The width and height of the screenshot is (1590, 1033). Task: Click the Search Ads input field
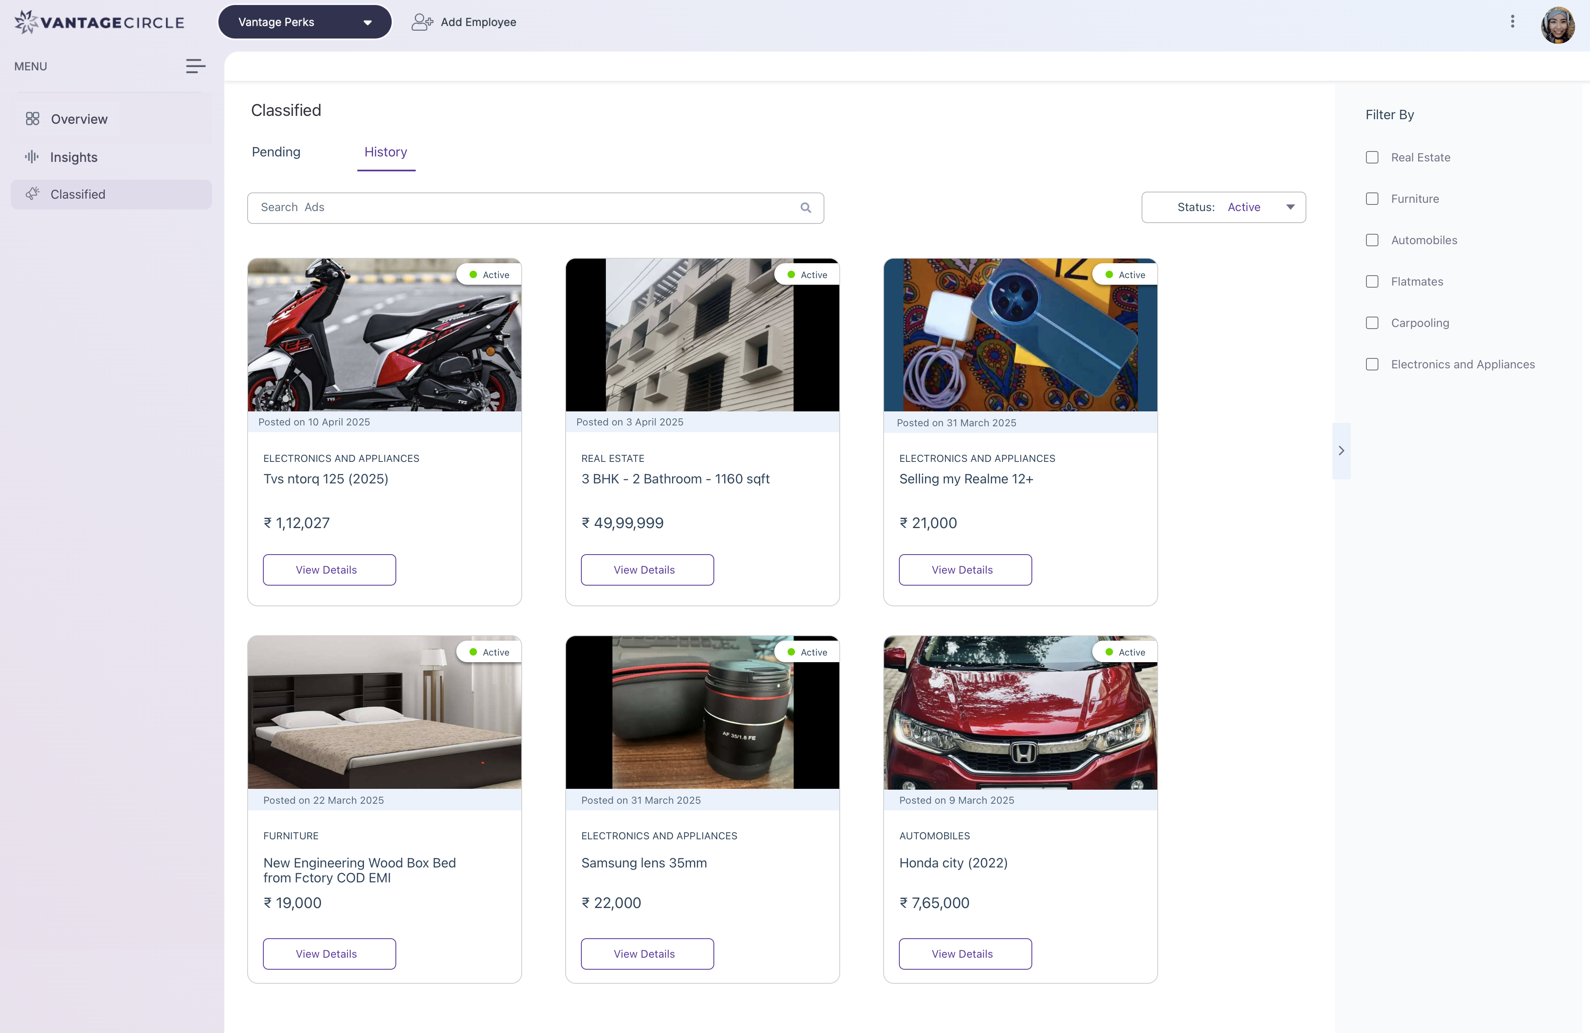521,208
